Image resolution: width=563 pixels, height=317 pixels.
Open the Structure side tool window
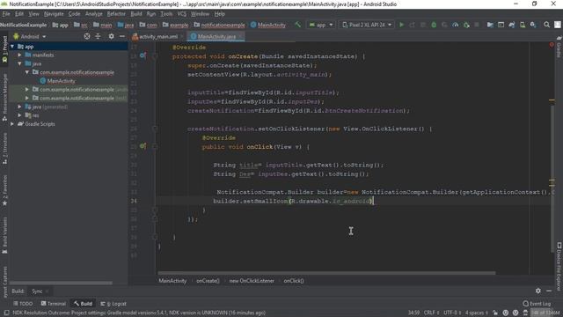(4, 149)
